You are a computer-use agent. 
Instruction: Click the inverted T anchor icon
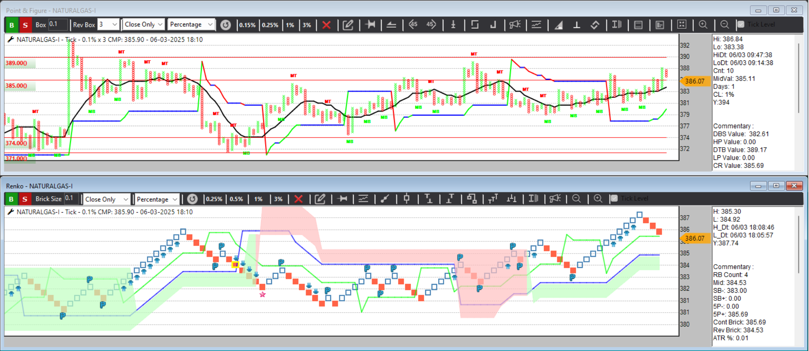pos(576,24)
